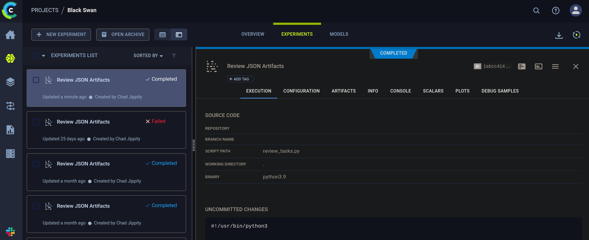Click the Review JSON Artifacts panel title
This screenshot has width=589, height=240.
tap(256, 66)
